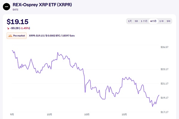Select the 1个月 time range
The height and width of the screenshot is (119, 179).
[144, 21]
